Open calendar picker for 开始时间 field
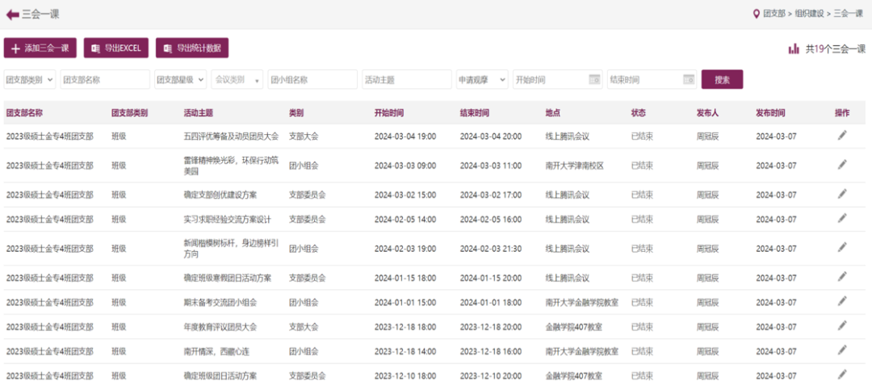 [x=594, y=79]
